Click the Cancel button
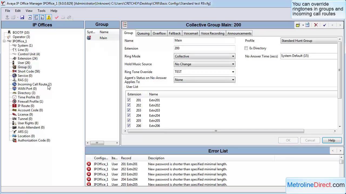 pyautogui.click(x=310, y=140)
